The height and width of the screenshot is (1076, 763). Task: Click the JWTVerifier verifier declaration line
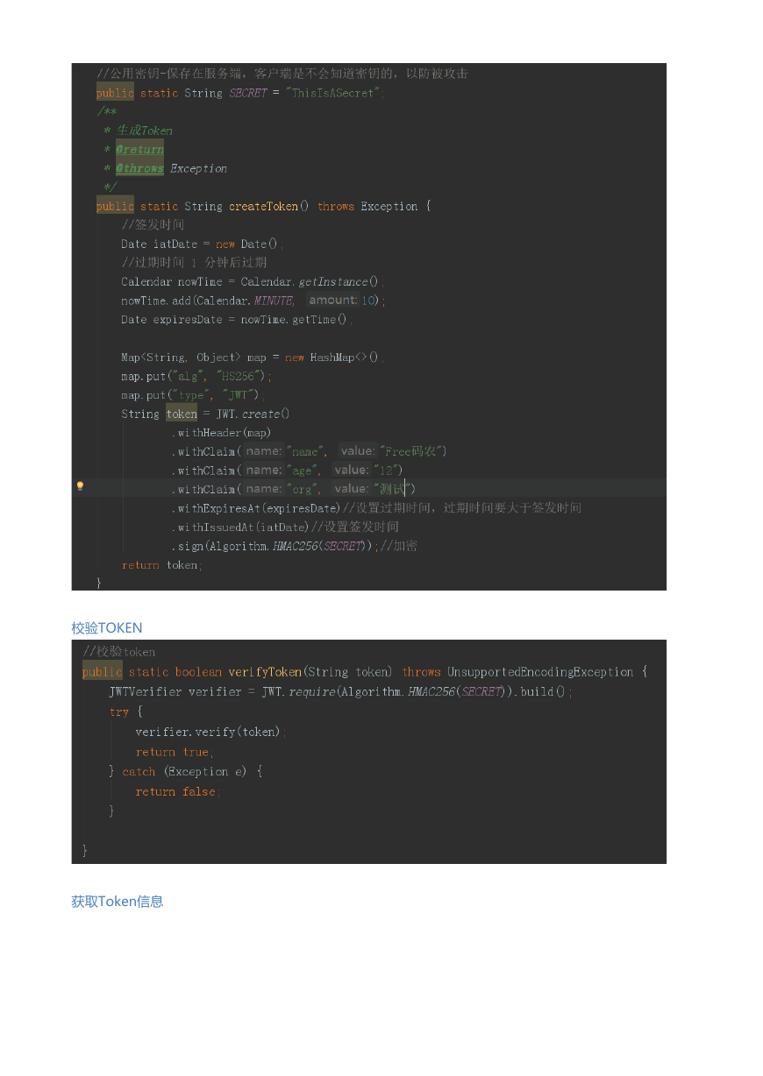(x=341, y=691)
